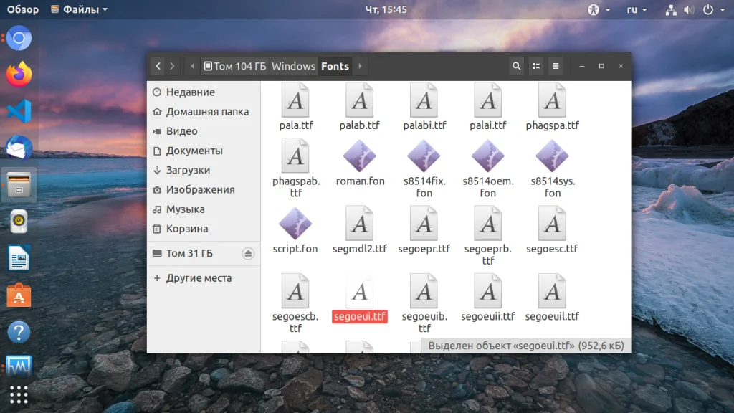This screenshot has width=734, height=413.
Task: Select the script.fon file icon
Action: pyautogui.click(x=295, y=224)
